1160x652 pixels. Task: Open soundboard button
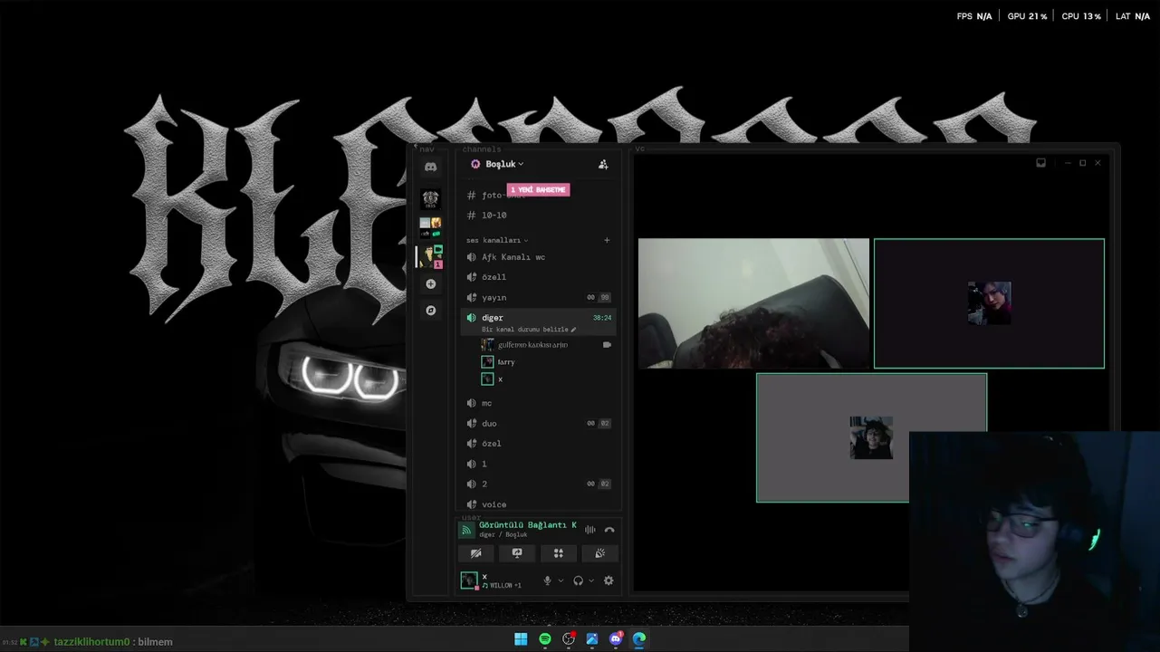tap(599, 553)
